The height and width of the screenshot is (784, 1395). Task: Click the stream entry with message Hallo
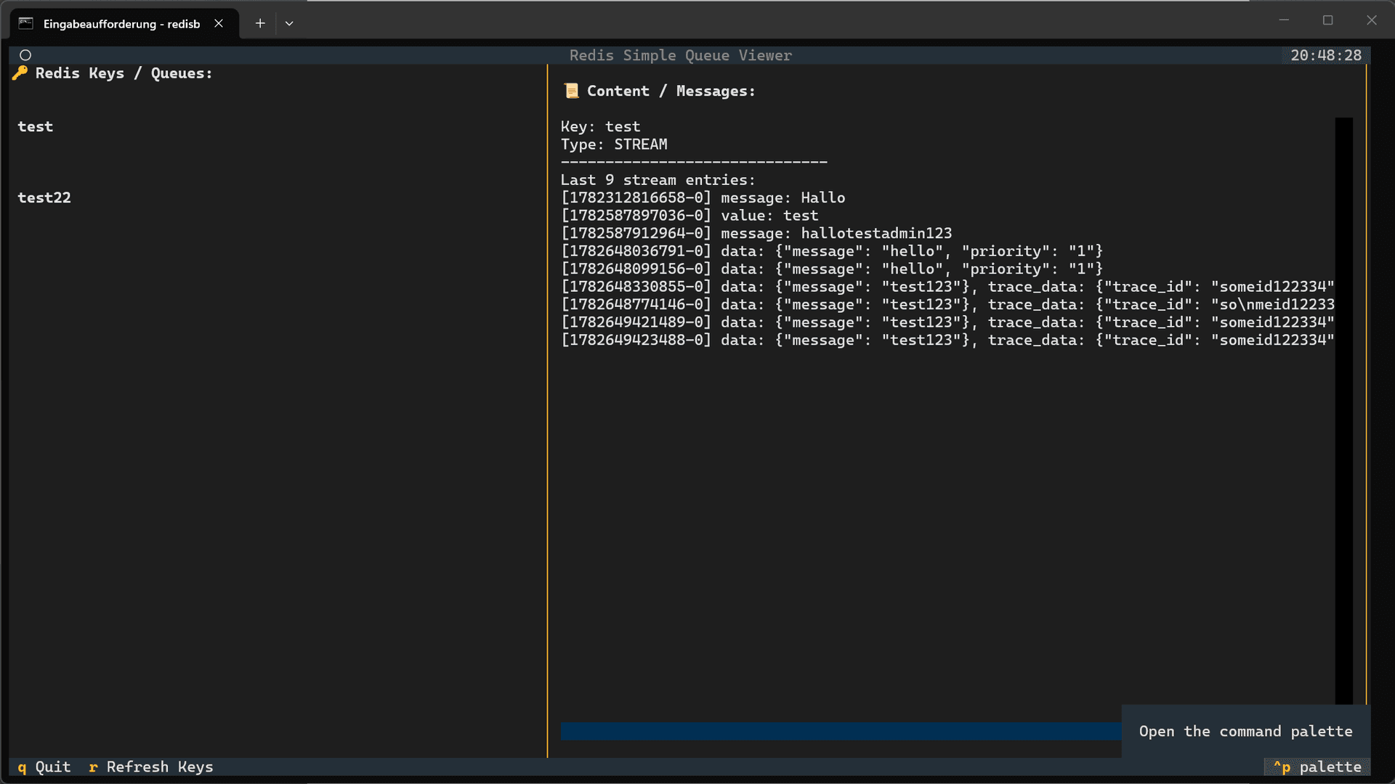point(703,197)
